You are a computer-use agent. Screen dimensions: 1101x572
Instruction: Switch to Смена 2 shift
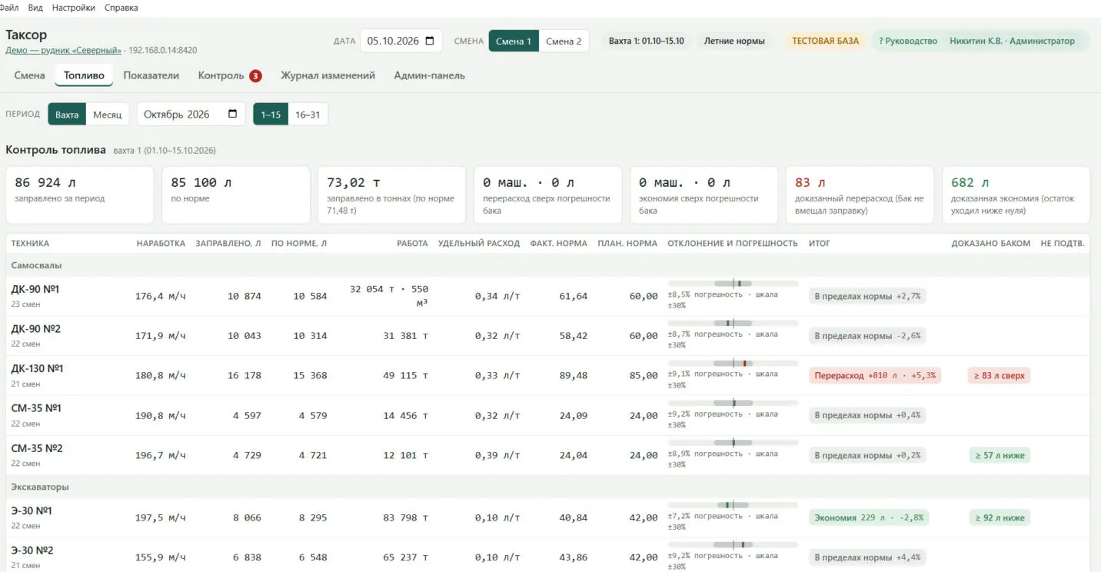[564, 41]
